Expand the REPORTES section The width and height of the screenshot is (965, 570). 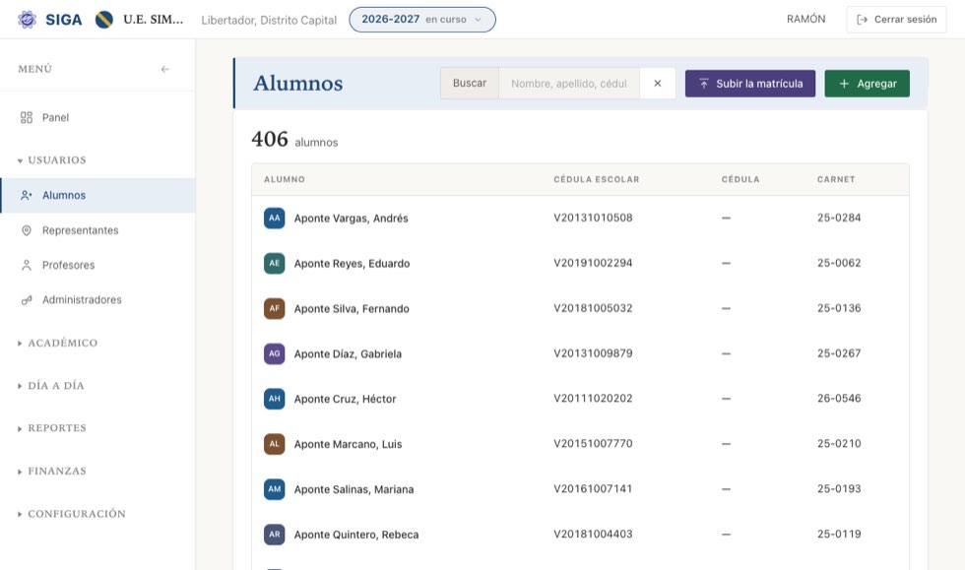[51, 428]
